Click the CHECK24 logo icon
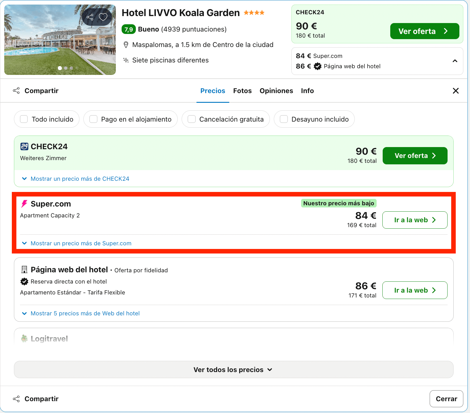The image size is (470, 413). tap(24, 146)
